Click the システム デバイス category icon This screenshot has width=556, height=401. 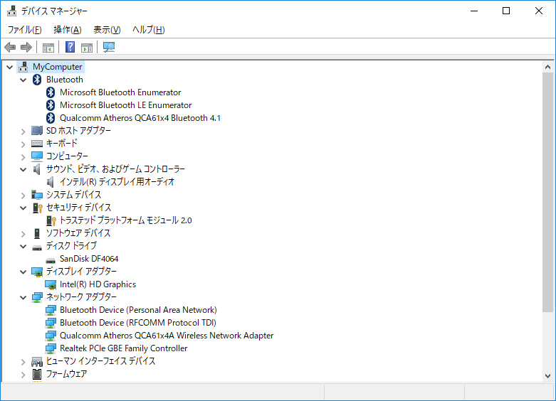tap(37, 195)
